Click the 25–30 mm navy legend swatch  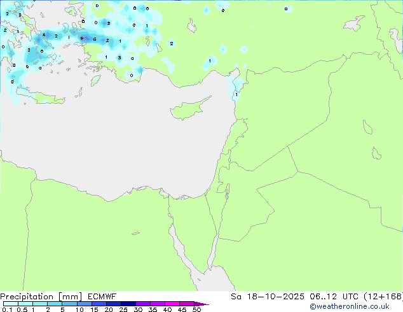(x=128, y=304)
